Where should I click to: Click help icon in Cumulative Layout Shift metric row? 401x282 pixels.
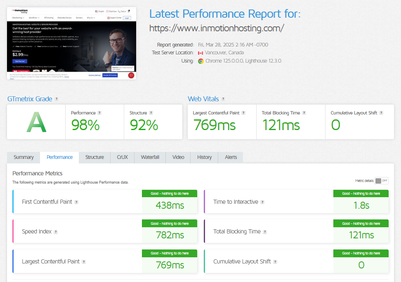275,262
